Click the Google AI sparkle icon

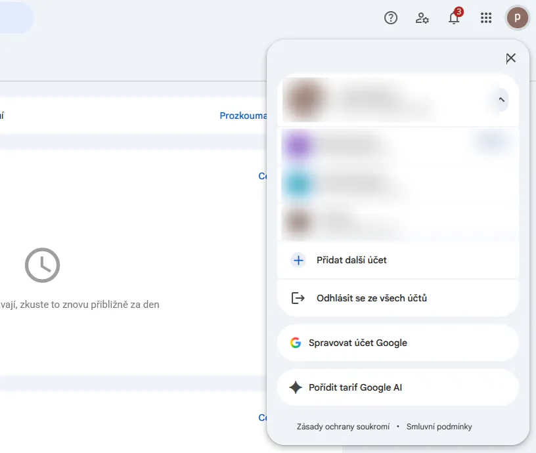[296, 387]
